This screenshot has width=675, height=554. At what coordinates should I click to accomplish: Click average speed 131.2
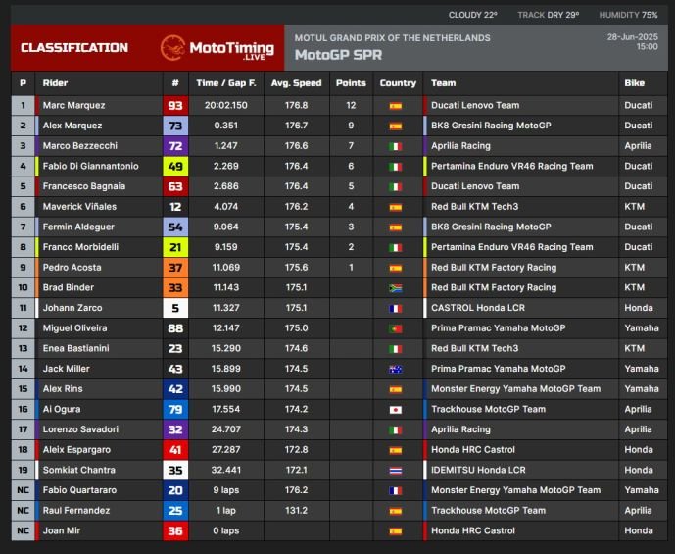tap(296, 511)
